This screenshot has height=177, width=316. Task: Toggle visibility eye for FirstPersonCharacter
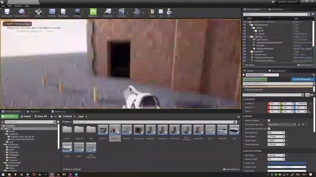pos(244,58)
